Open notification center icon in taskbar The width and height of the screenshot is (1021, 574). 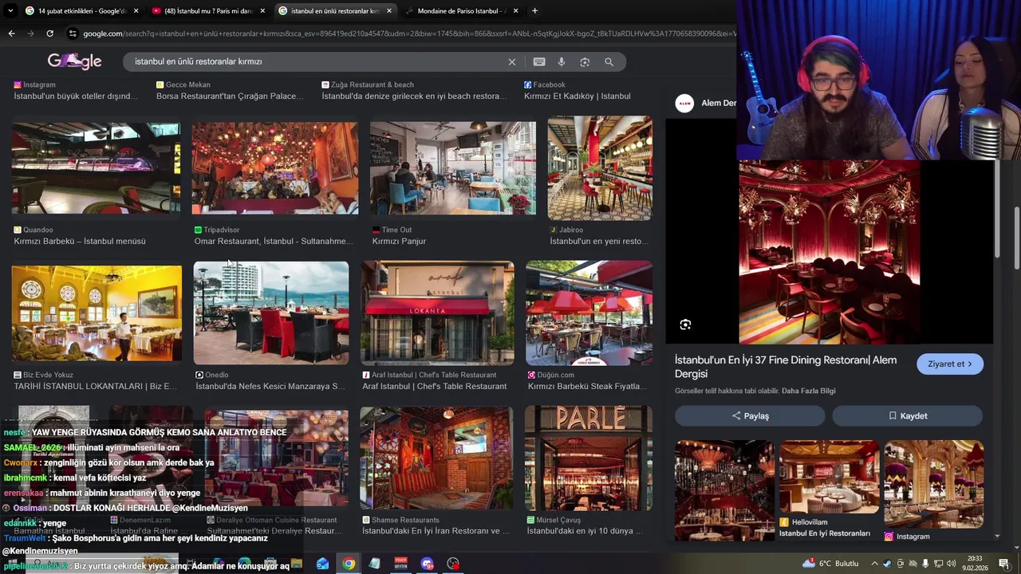1003,564
